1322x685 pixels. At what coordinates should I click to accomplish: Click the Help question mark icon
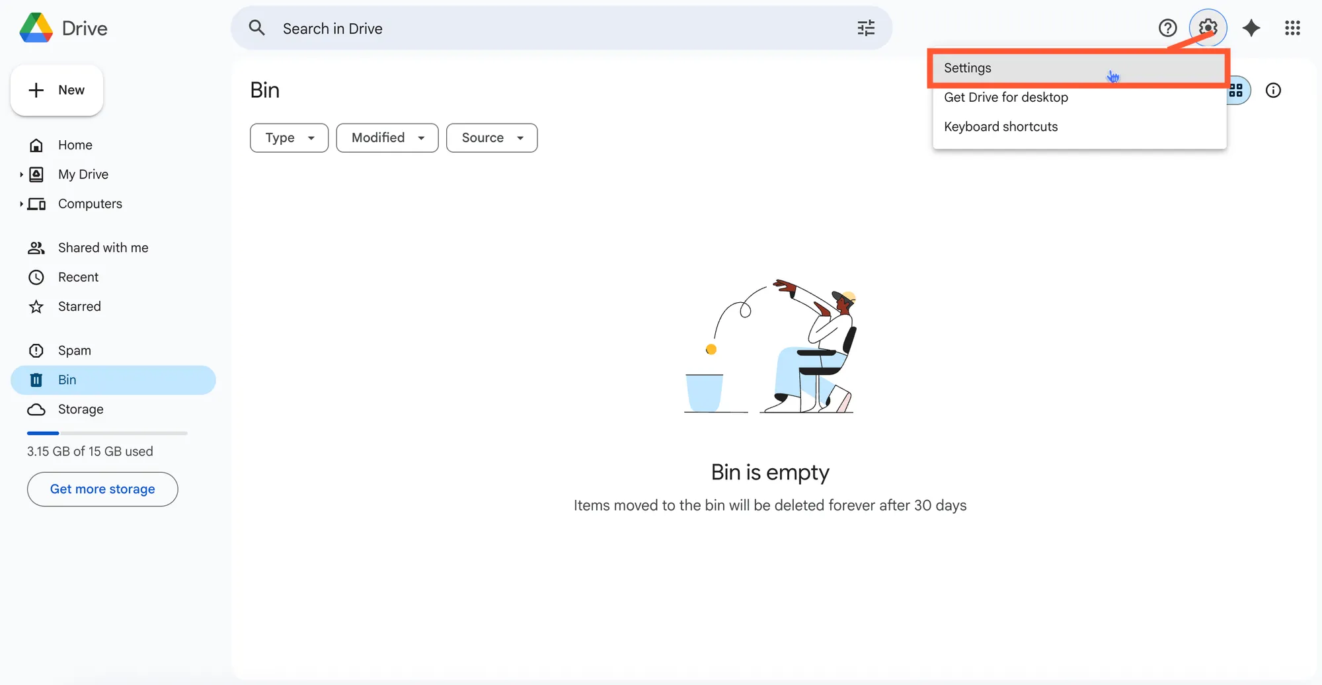1167,28
